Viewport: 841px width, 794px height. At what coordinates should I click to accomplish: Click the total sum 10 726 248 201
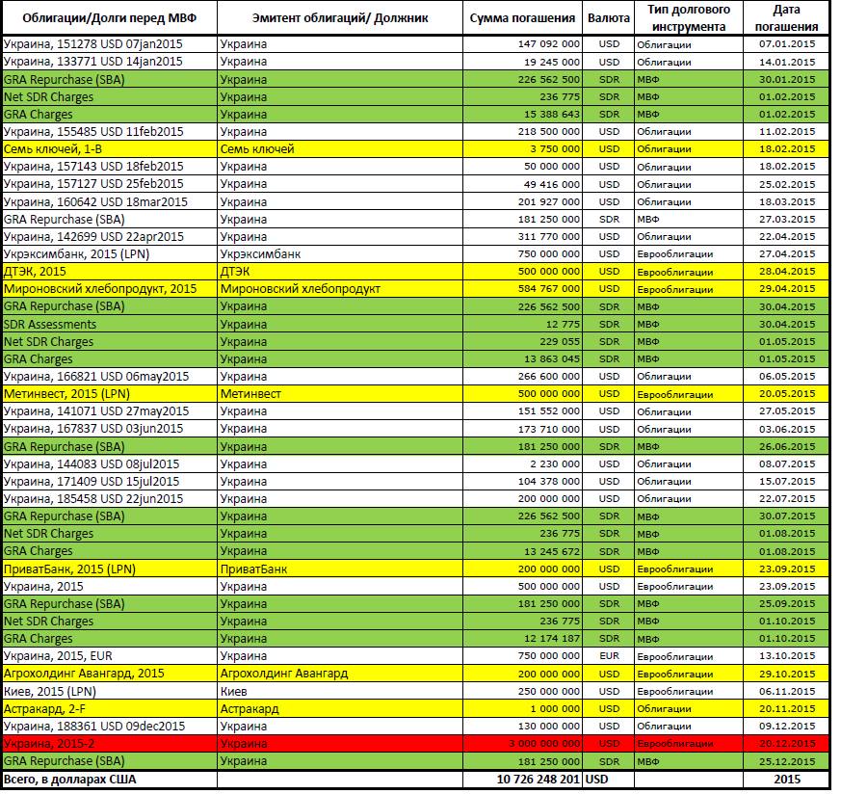click(x=523, y=779)
